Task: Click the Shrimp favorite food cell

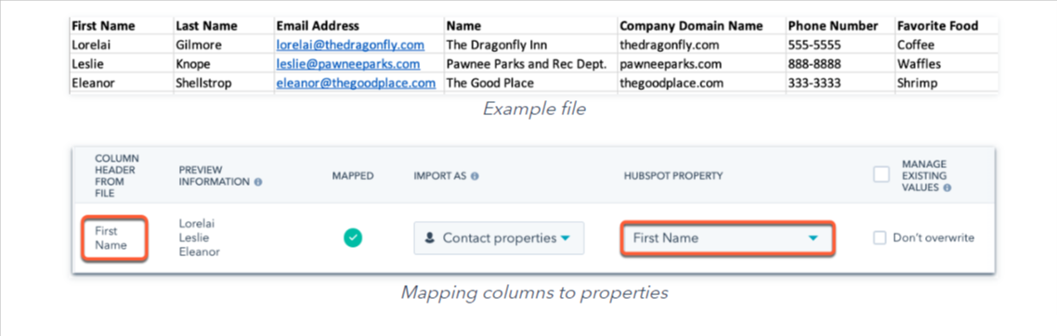Action: click(946, 84)
